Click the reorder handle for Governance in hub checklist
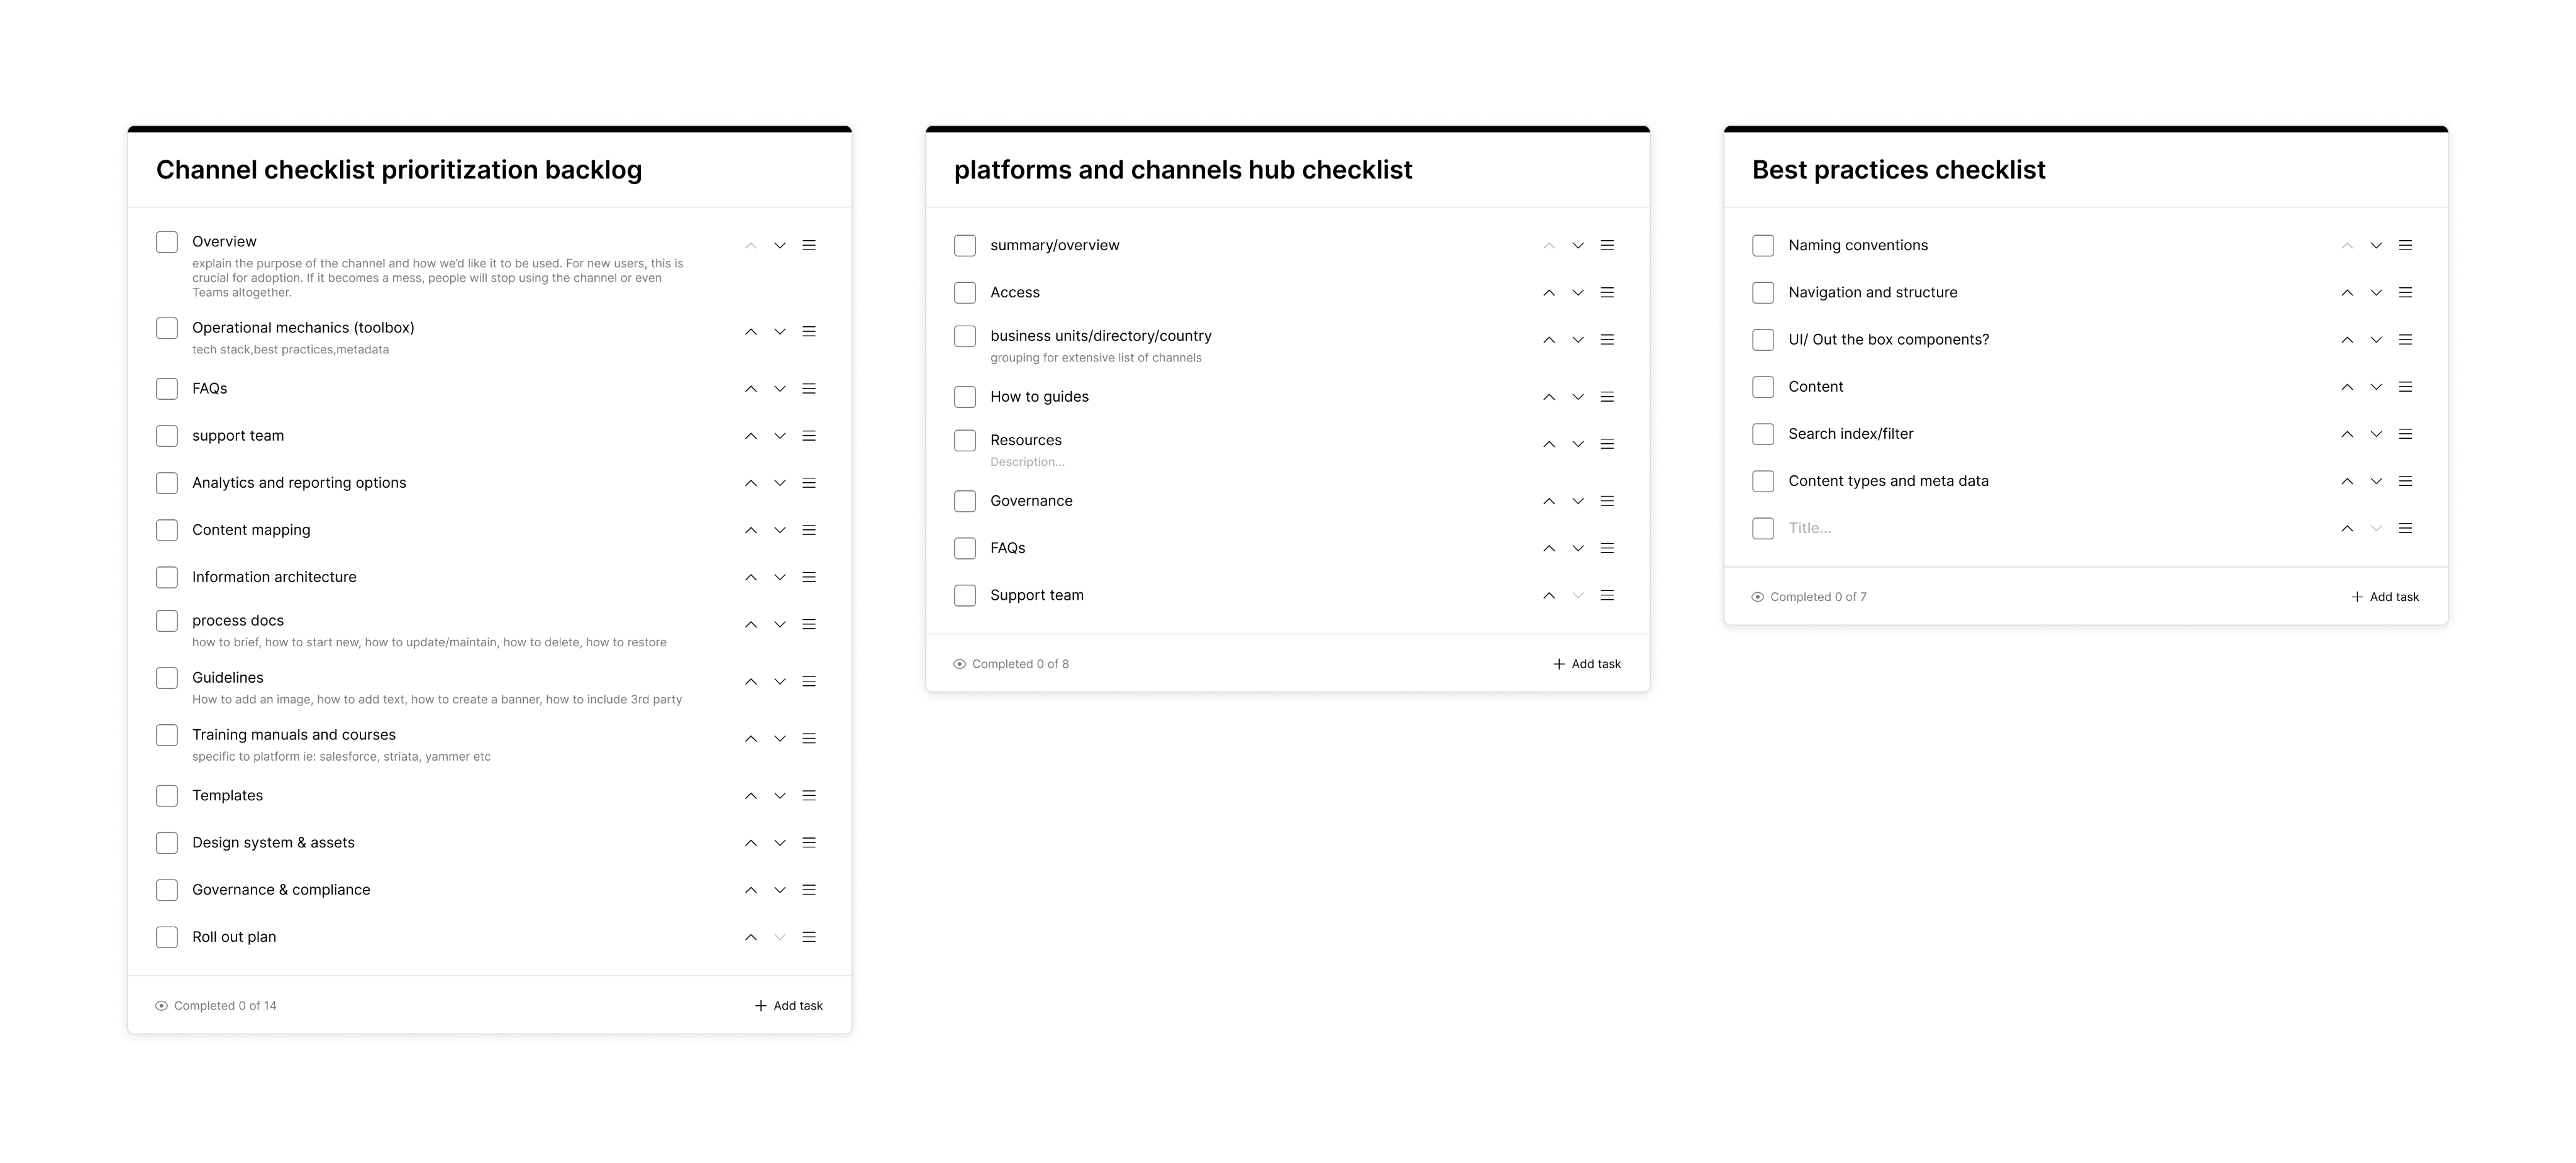Screen dimensions: 2576x1163 point(1607,501)
